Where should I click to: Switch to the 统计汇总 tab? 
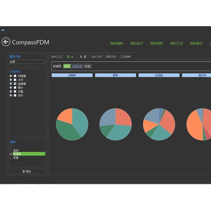(x=57, y=57)
